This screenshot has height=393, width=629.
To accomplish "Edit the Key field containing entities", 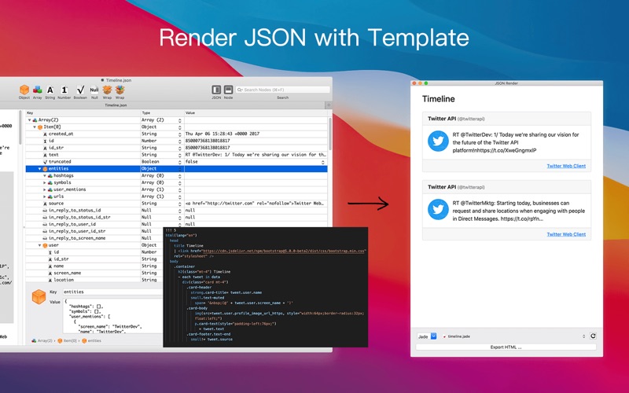I will (x=112, y=292).
